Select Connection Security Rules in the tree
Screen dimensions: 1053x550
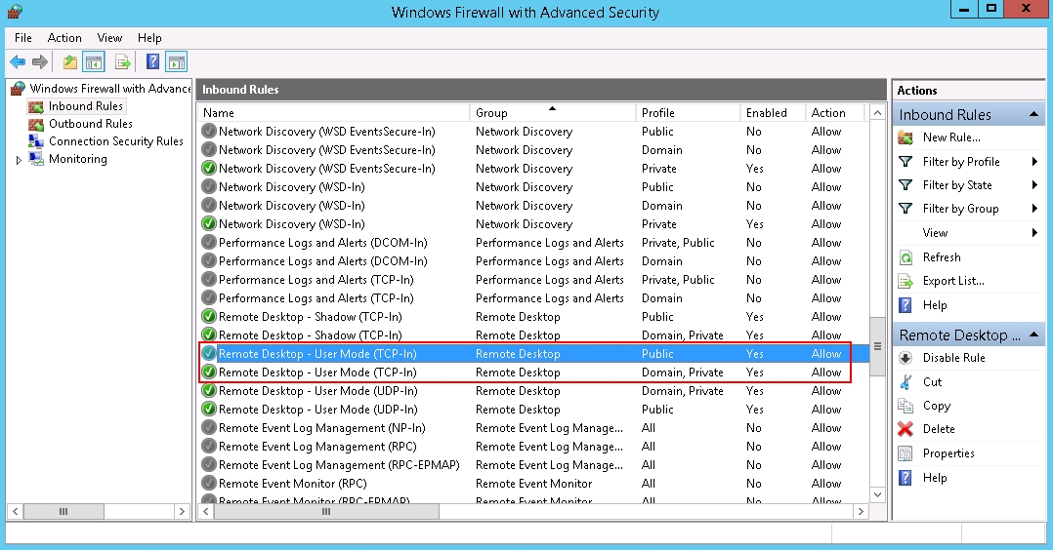[115, 141]
